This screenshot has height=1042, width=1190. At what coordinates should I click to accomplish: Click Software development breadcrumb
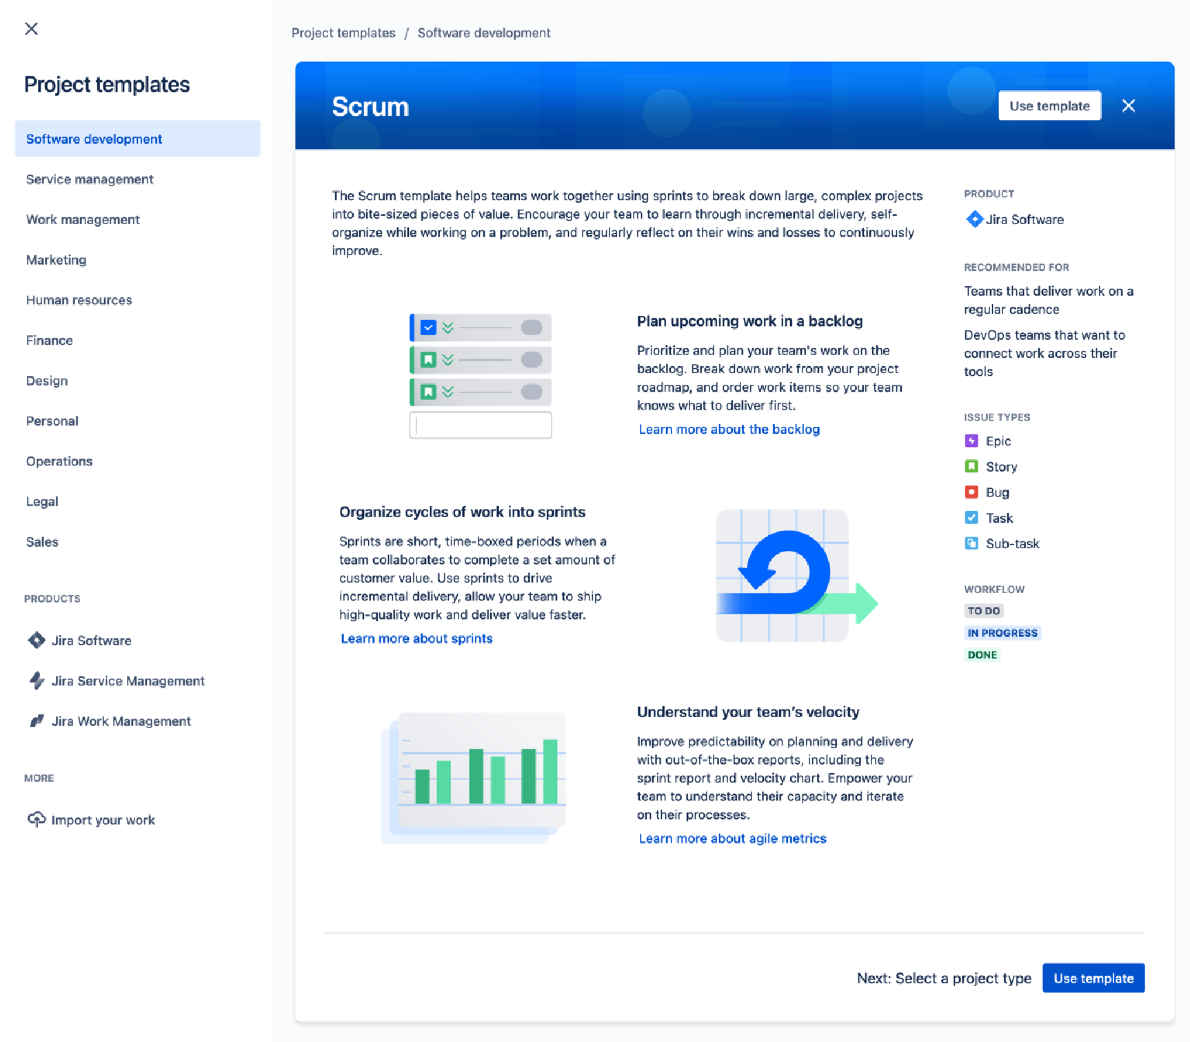point(484,33)
